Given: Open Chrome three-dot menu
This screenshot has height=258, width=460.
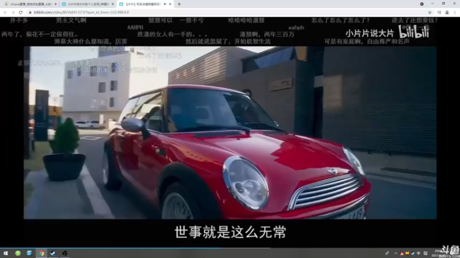Looking at the screenshot, I should point(455,12).
